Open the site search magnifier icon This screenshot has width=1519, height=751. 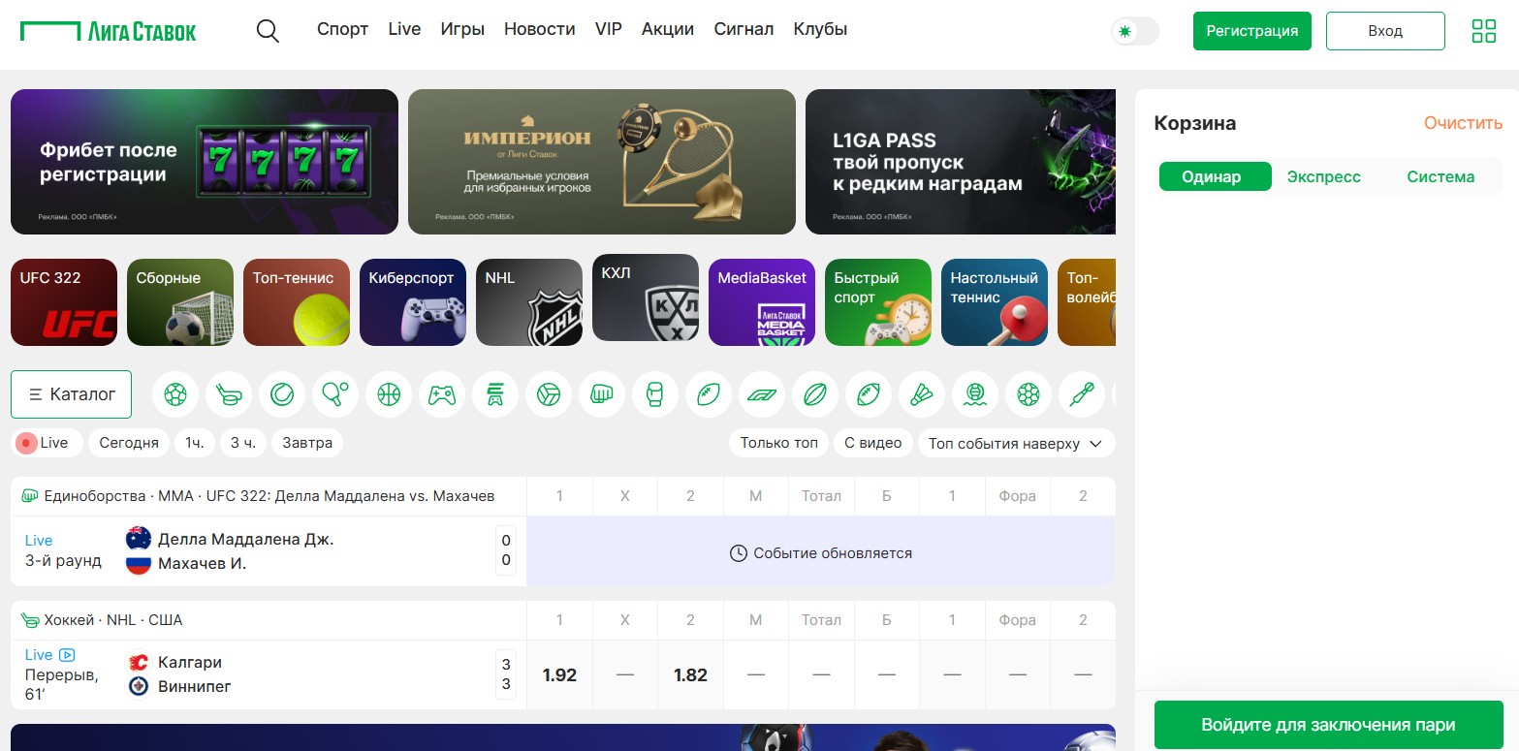[x=268, y=31]
